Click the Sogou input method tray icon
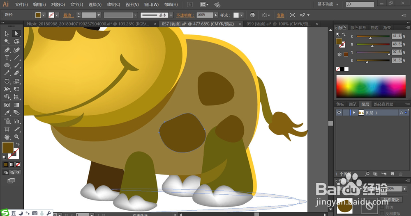The width and height of the screenshot is (411, 216). 5,213
